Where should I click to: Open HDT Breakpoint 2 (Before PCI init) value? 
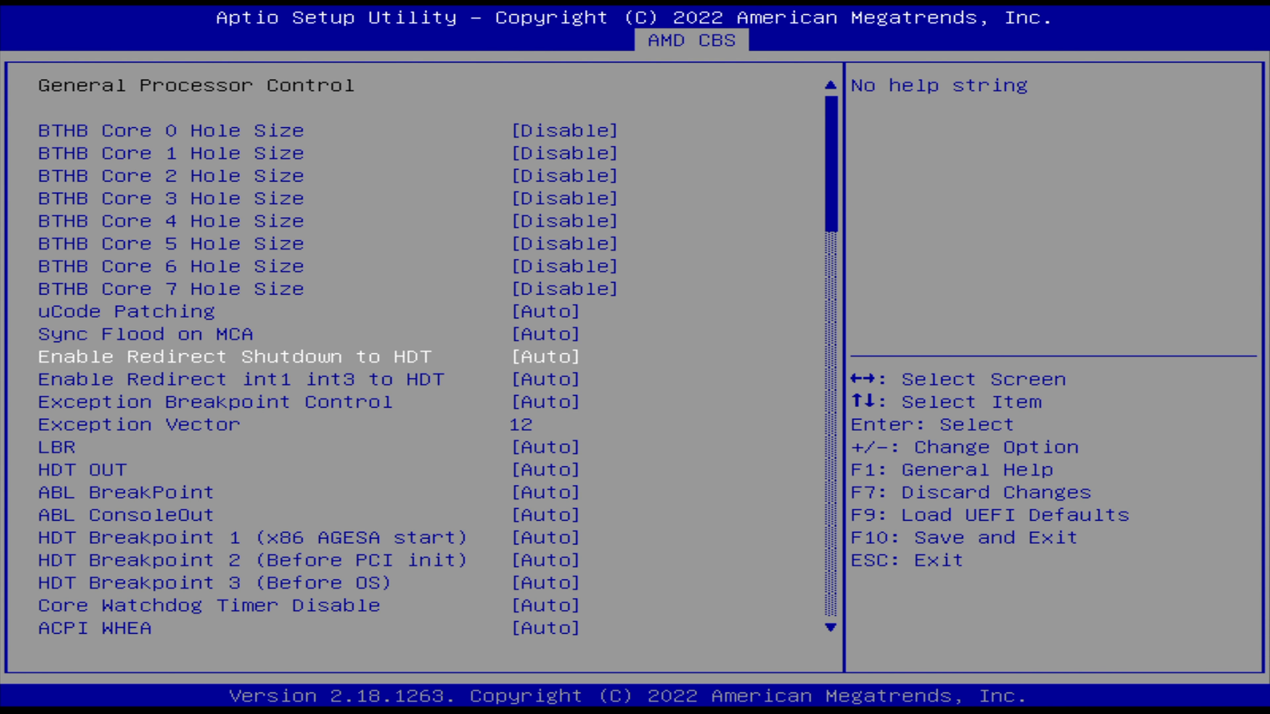(x=545, y=561)
